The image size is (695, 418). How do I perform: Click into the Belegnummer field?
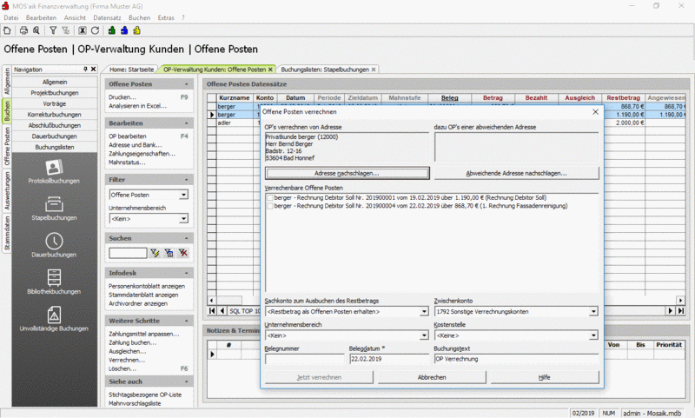tap(305, 359)
